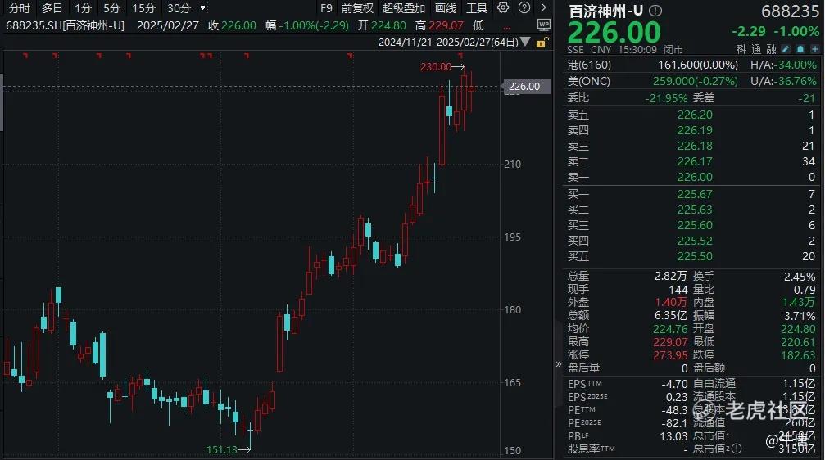Open the 画线 drawing tools
The width and height of the screenshot is (825, 460).
(x=446, y=8)
